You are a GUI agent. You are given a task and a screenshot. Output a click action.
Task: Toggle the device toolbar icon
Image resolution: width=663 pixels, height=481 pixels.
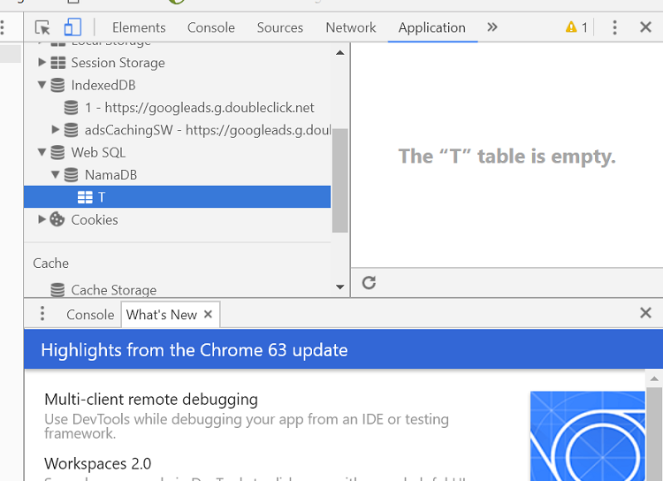pyautogui.click(x=72, y=27)
